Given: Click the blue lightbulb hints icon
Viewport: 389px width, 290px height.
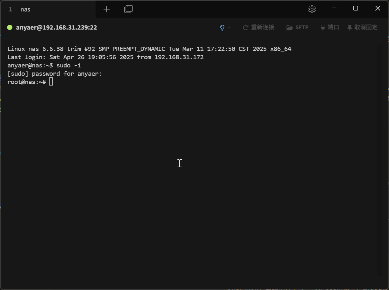Looking at the screenshot, I should pyautogui.click(x=222, y=28).
